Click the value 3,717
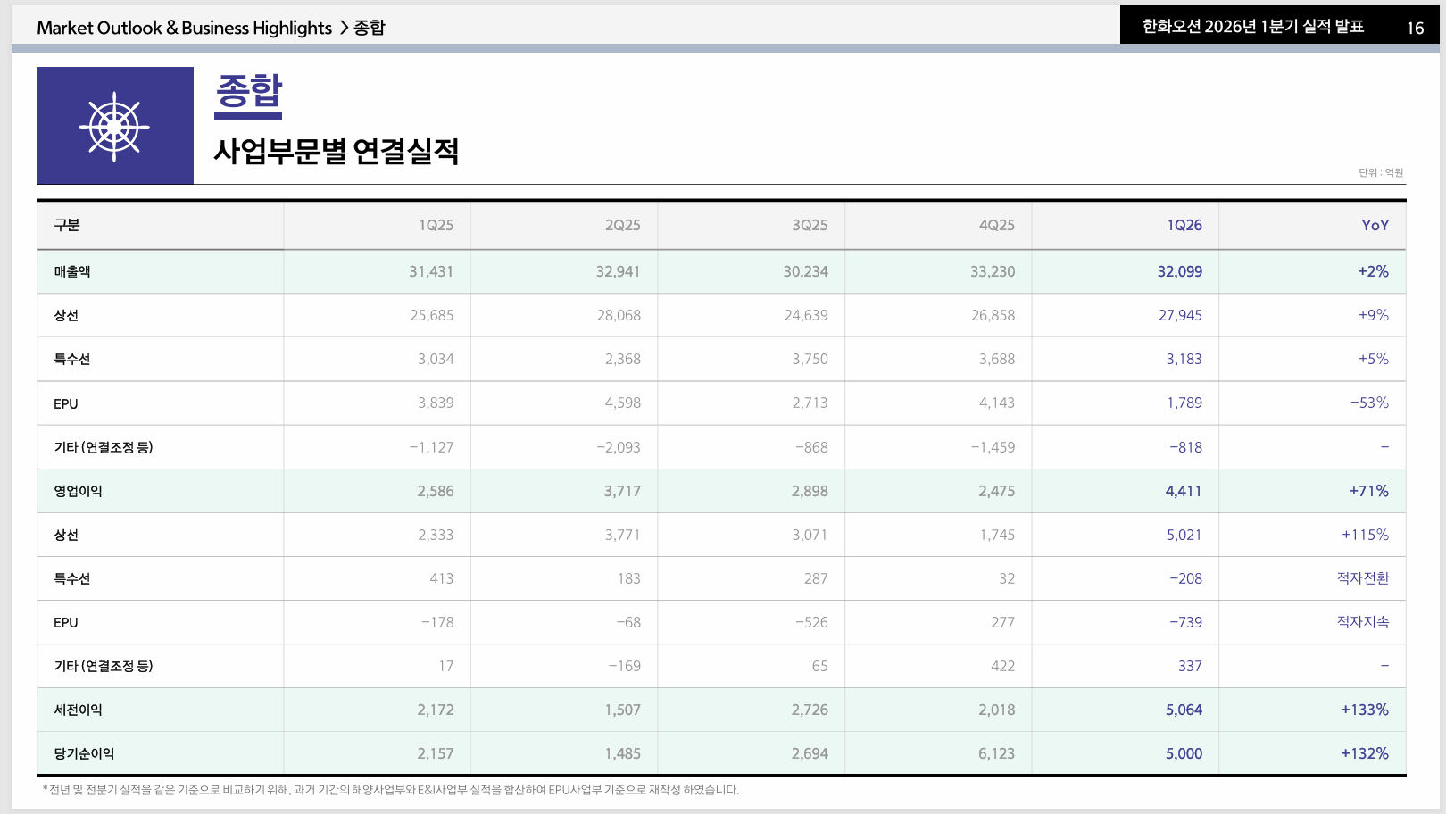 point(622,491)
